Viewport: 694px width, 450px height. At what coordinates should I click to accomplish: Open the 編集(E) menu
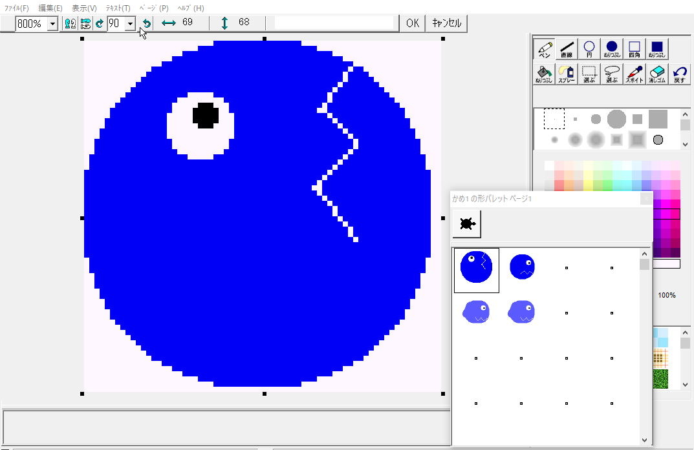[x=50, y=8]
